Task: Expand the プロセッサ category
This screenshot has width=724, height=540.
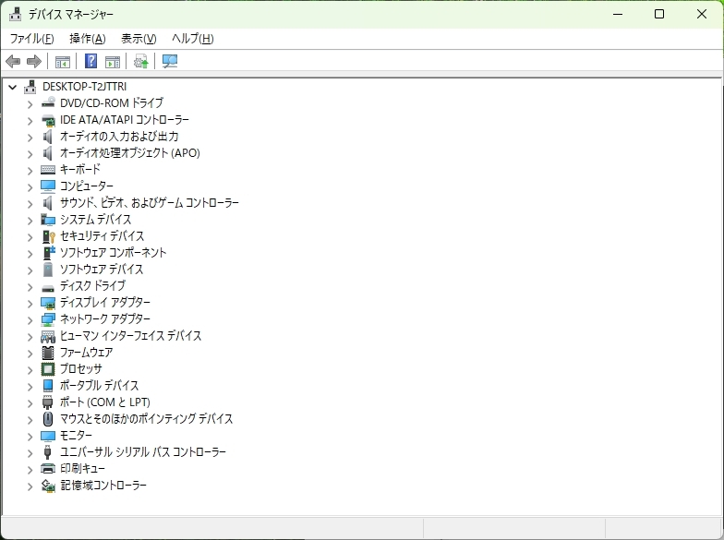Action: click(x=30, y=370)
